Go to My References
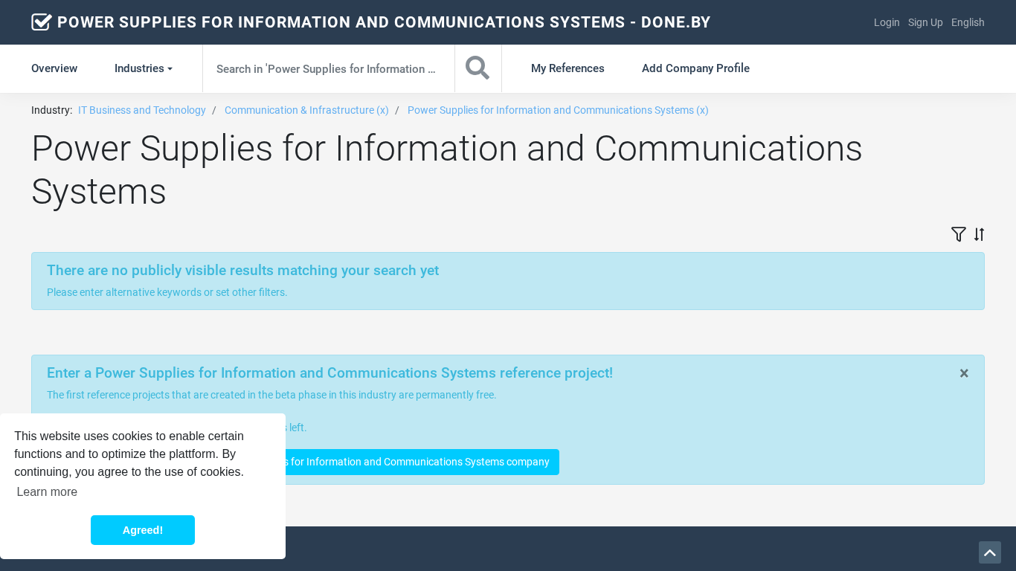 coord(568,68)
